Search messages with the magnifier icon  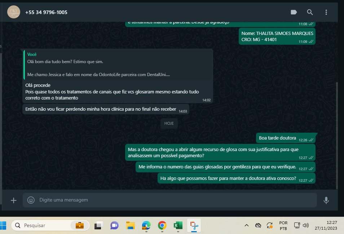tap(310, 12)
